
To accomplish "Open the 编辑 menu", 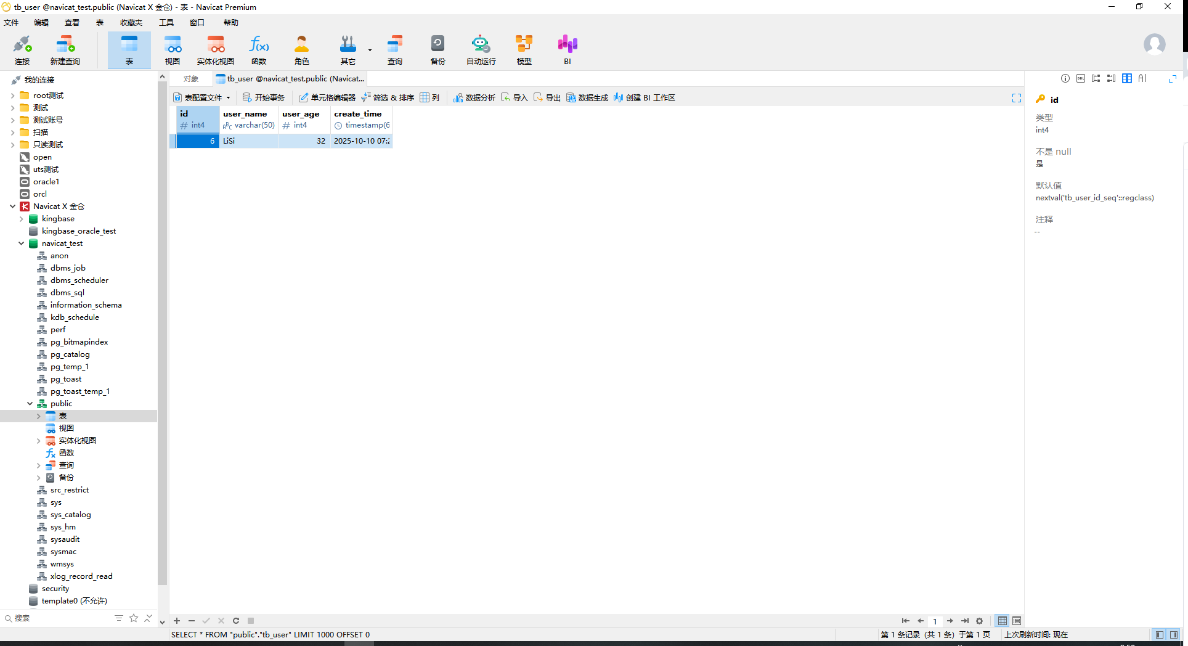I will pos(41,23).
